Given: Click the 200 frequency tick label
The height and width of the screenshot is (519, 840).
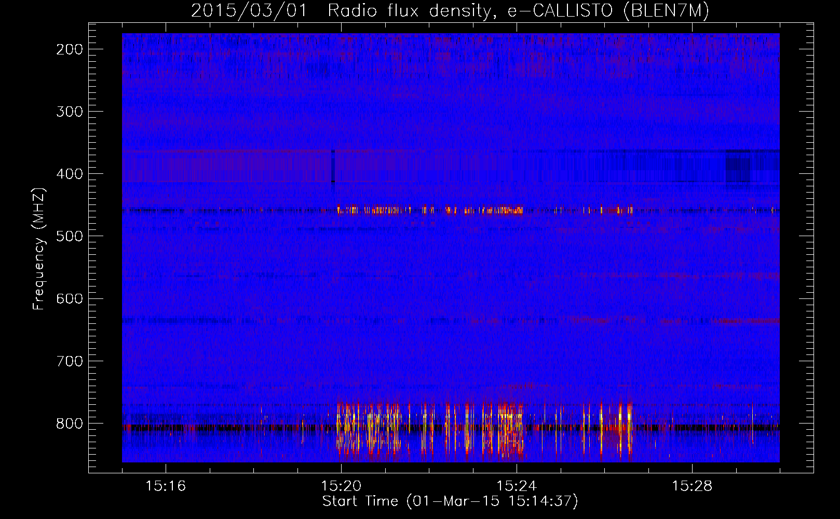Looking at the screenshot, I should [x=70, y=49].
